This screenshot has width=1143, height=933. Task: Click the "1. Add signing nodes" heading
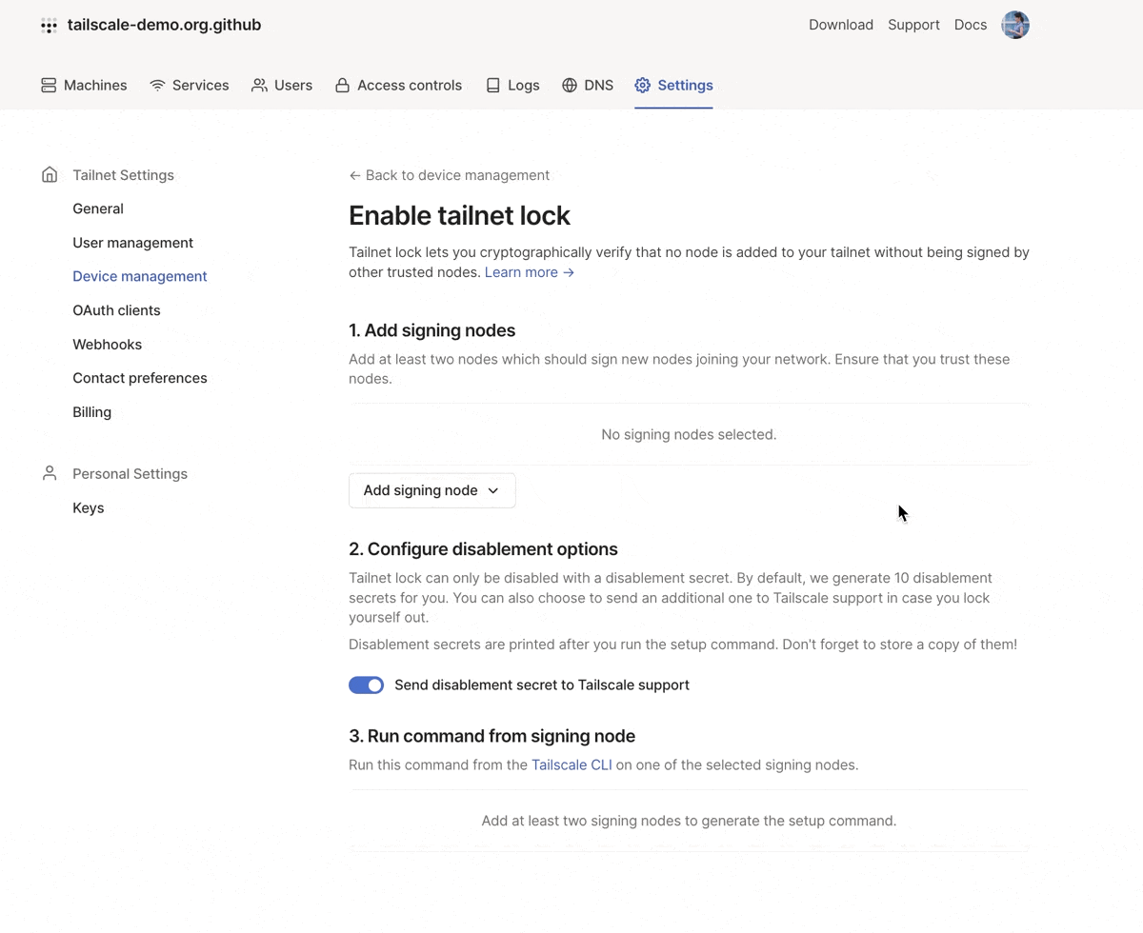click(x=431, y=331)
